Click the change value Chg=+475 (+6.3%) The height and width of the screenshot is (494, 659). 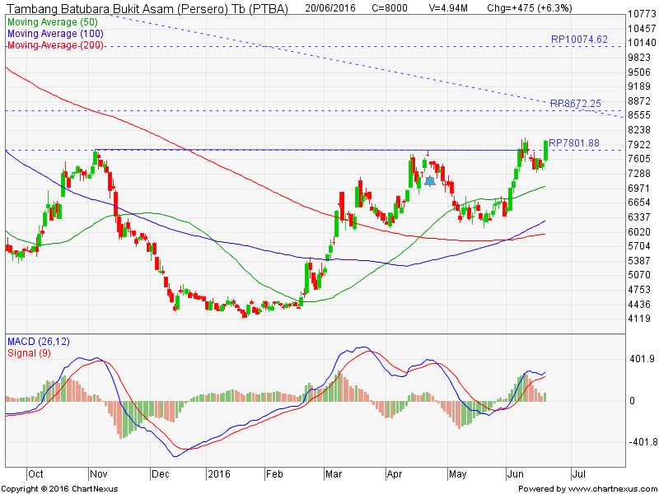click(x=529, y=8)
